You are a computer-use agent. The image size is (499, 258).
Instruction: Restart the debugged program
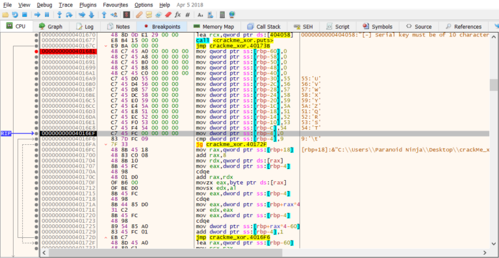pos(15,15)
